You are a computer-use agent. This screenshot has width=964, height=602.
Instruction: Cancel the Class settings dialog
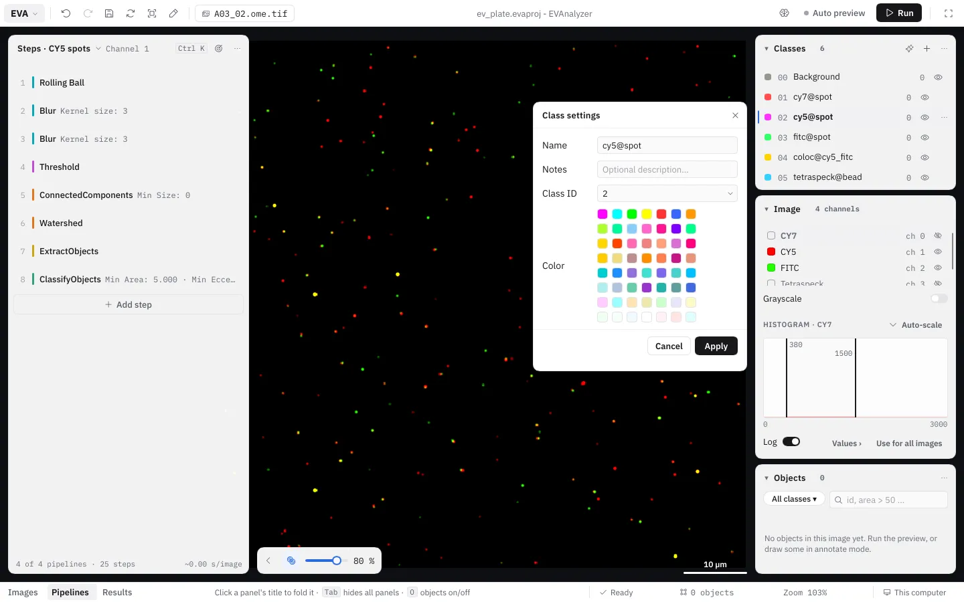669,346
